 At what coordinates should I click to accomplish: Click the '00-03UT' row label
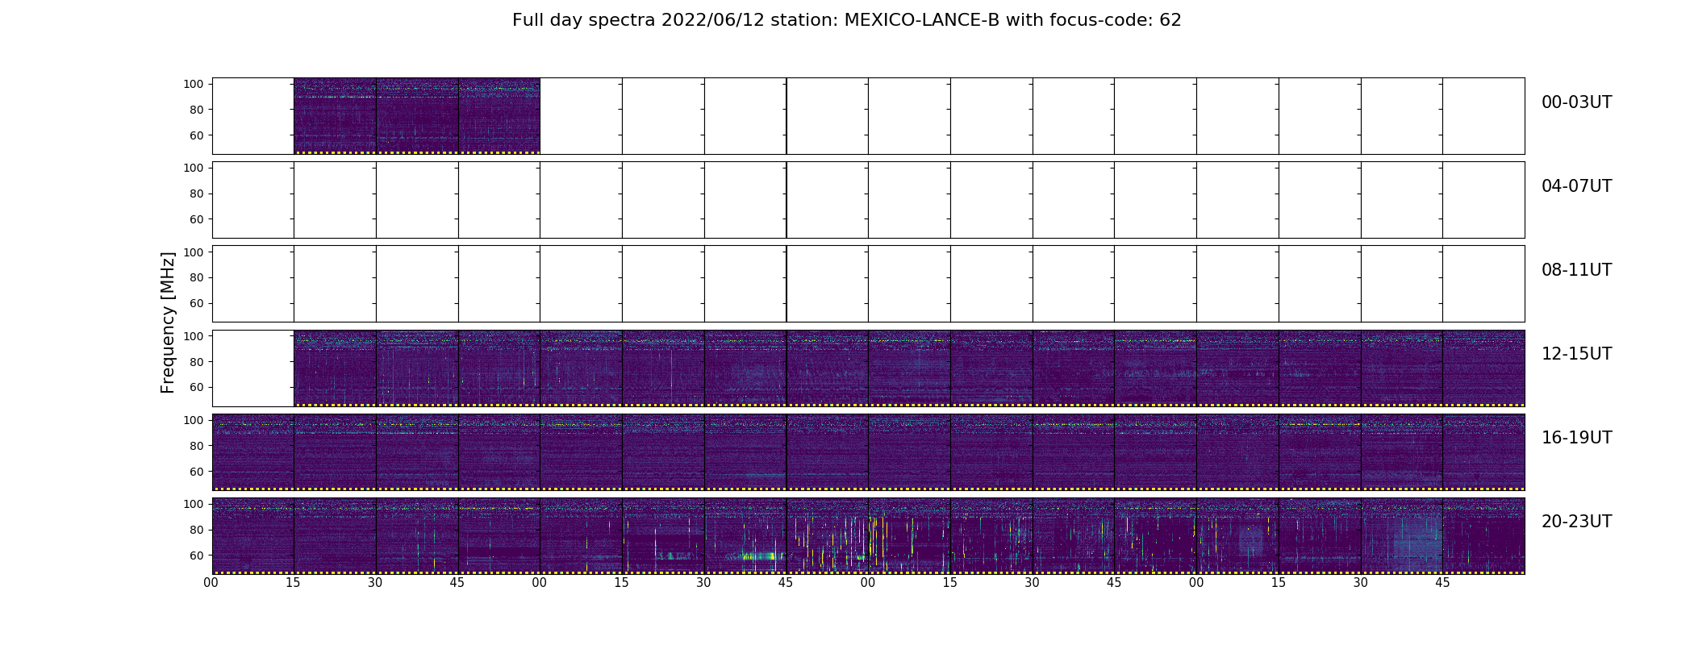click(1576, 102)
